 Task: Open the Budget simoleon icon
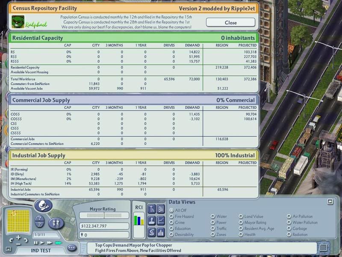(152, 232)
